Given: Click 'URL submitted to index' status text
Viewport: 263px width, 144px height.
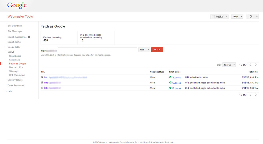Looking at the screenshot, I should (x=196, y=77).
